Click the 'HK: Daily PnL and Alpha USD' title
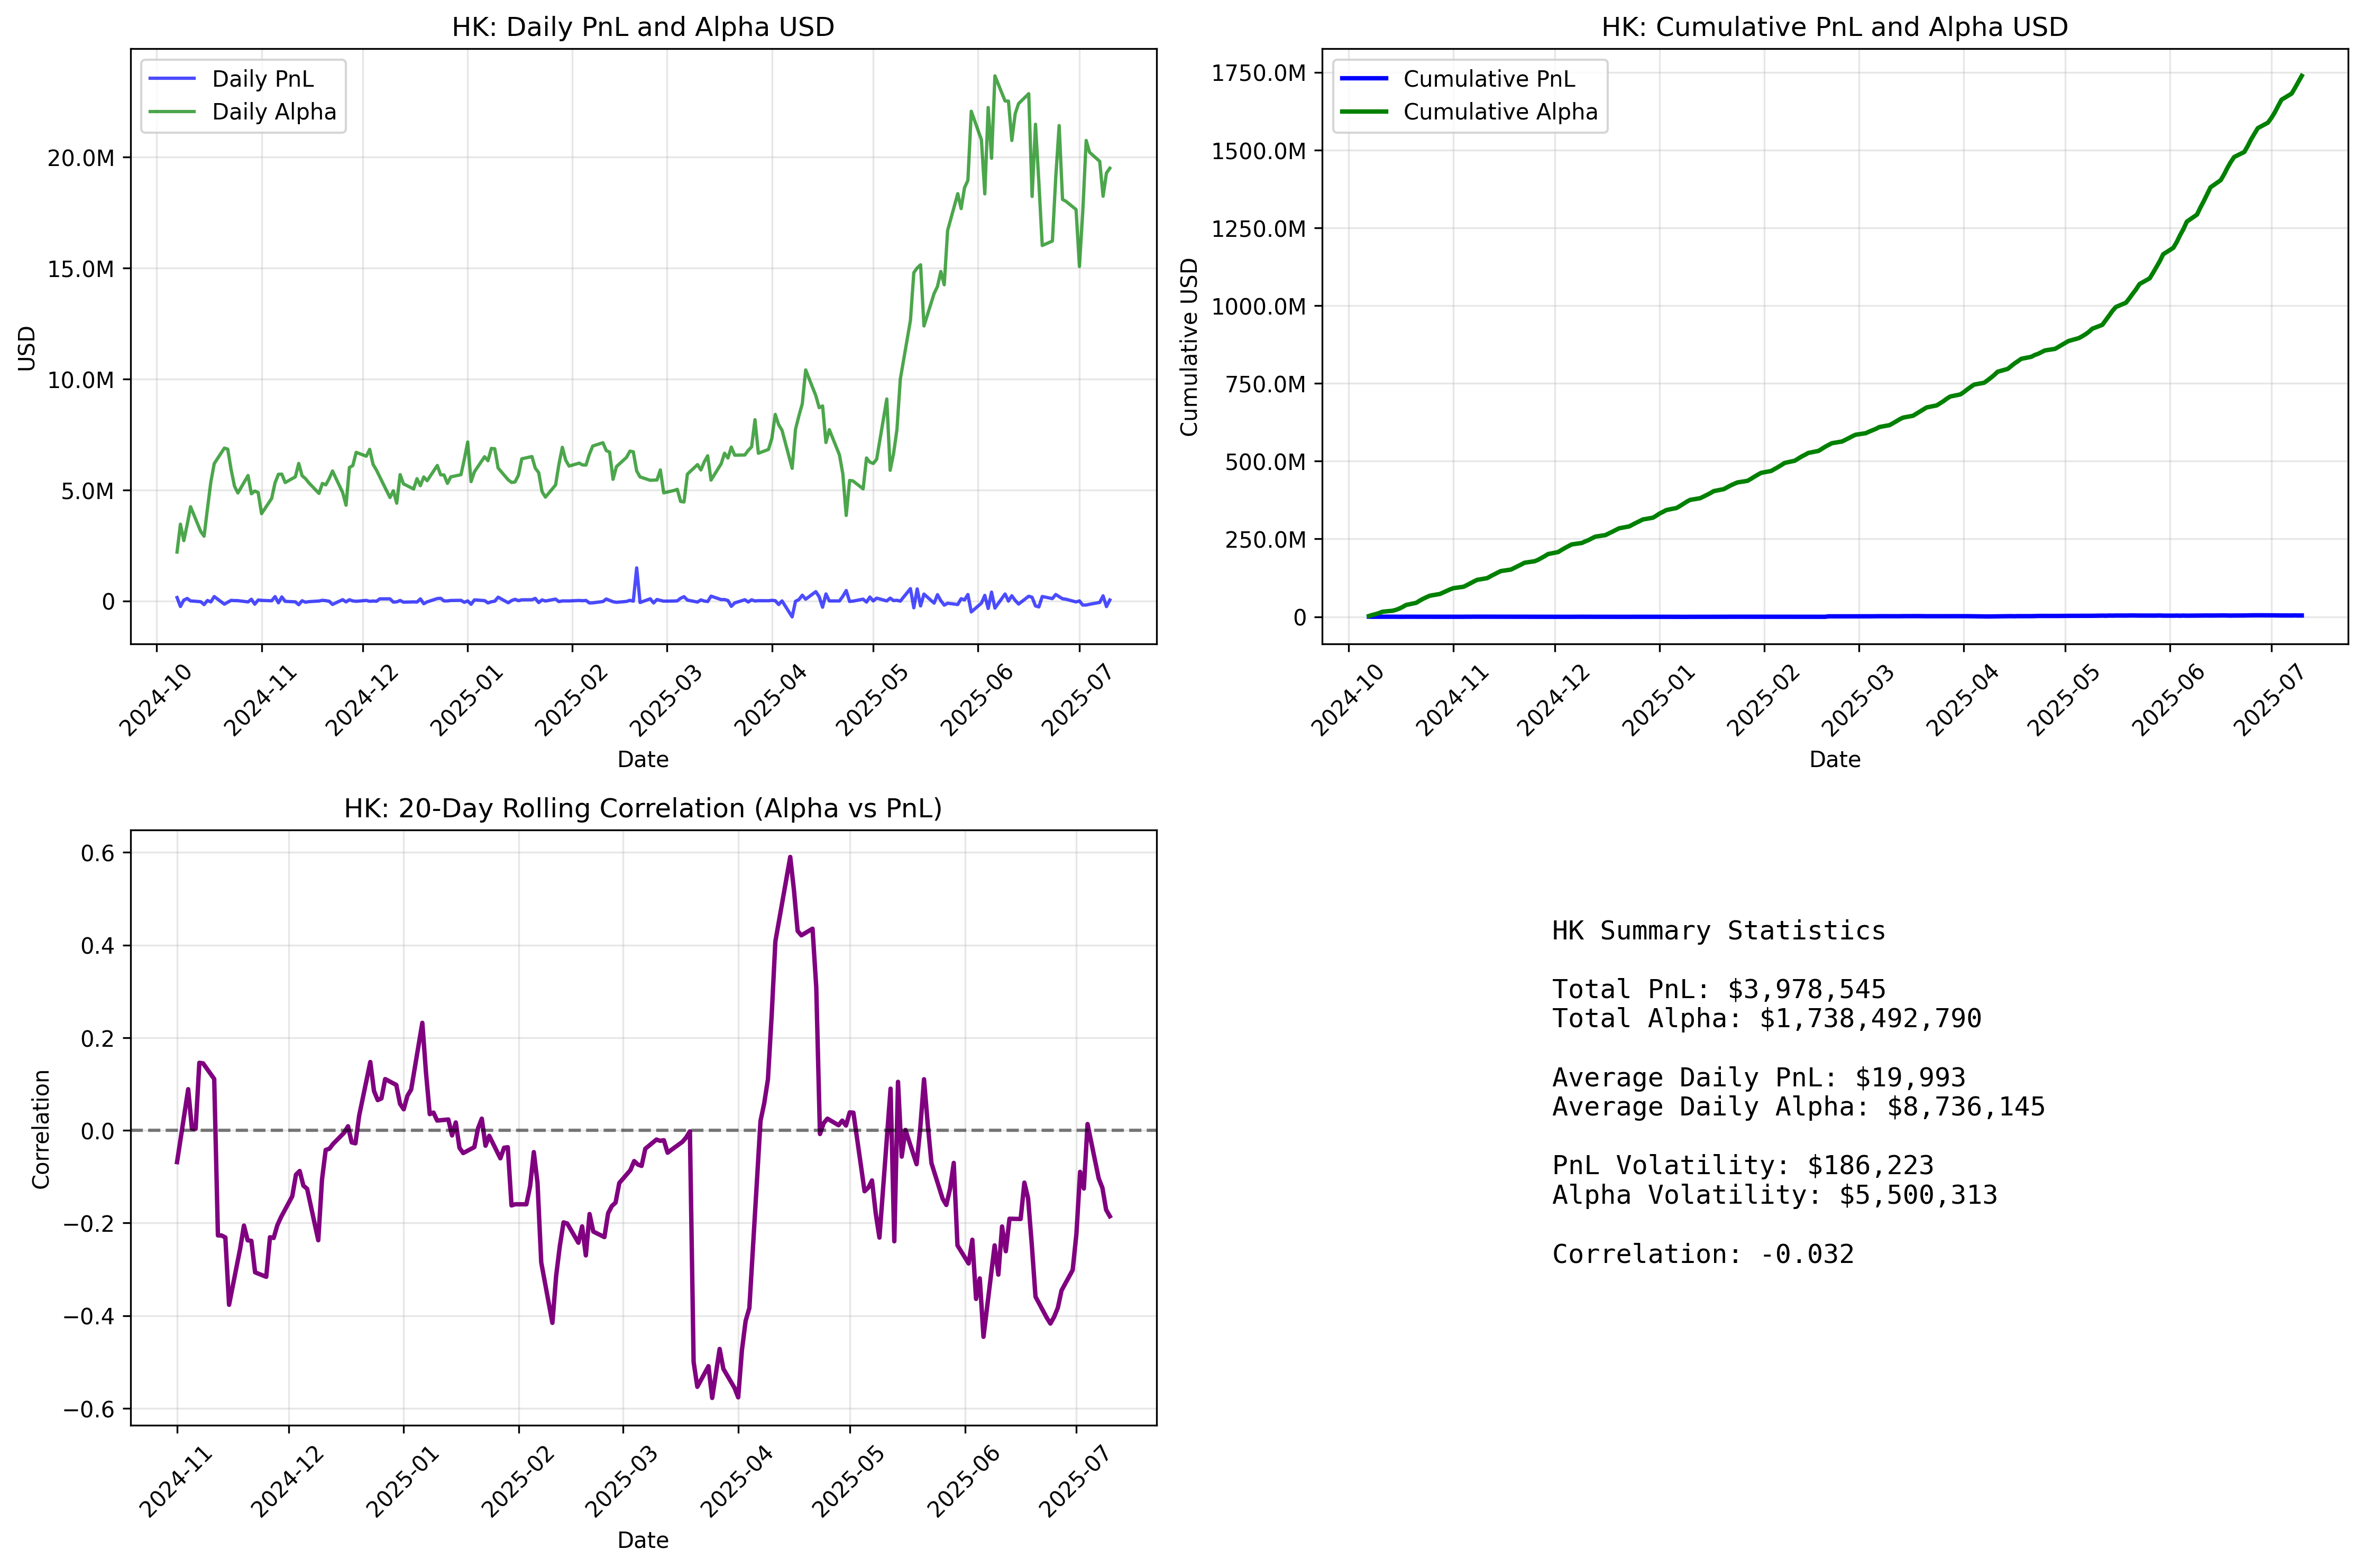 (x=642, y=27)
